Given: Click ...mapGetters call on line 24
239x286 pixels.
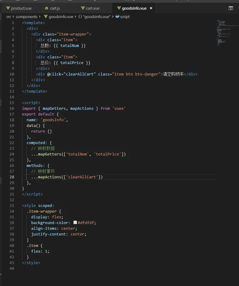Looking at the screenshot, I should 78,154.
